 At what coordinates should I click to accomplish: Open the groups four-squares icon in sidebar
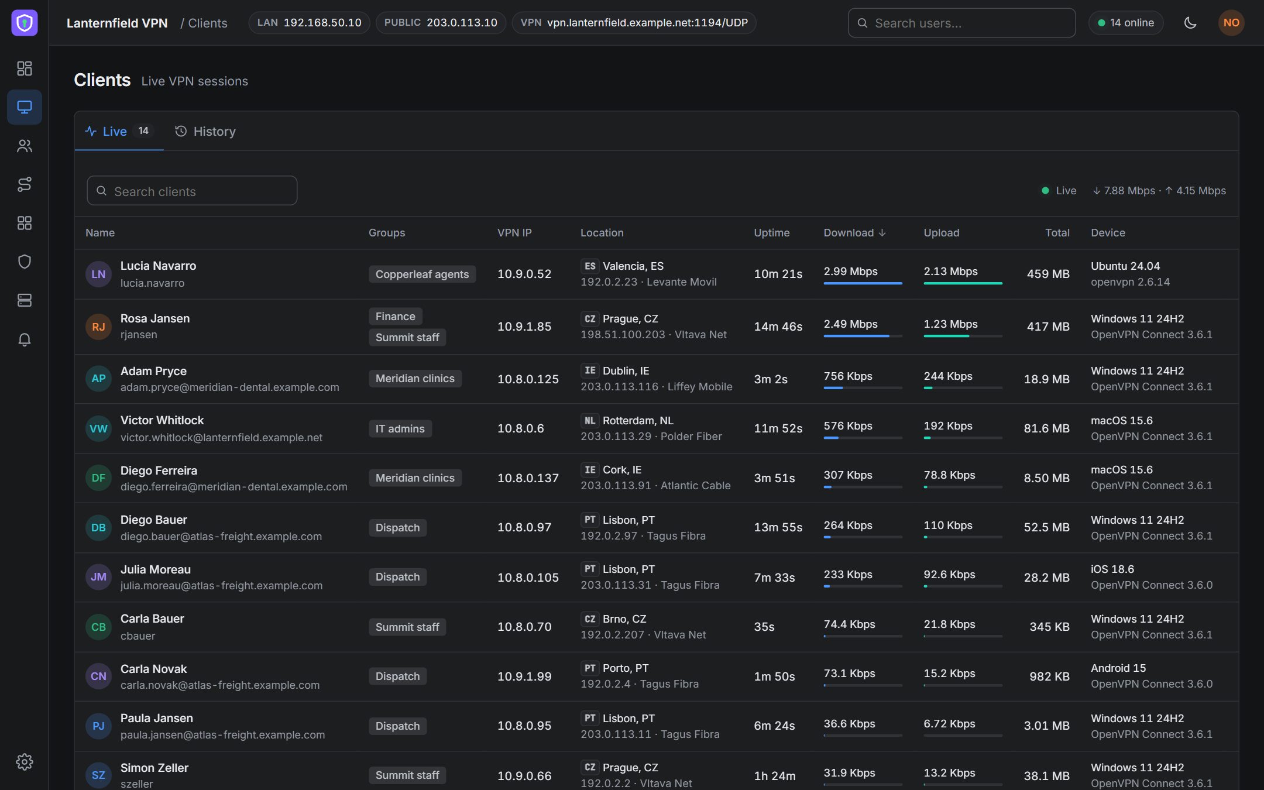pyautogui.click(x=25, y=223)
